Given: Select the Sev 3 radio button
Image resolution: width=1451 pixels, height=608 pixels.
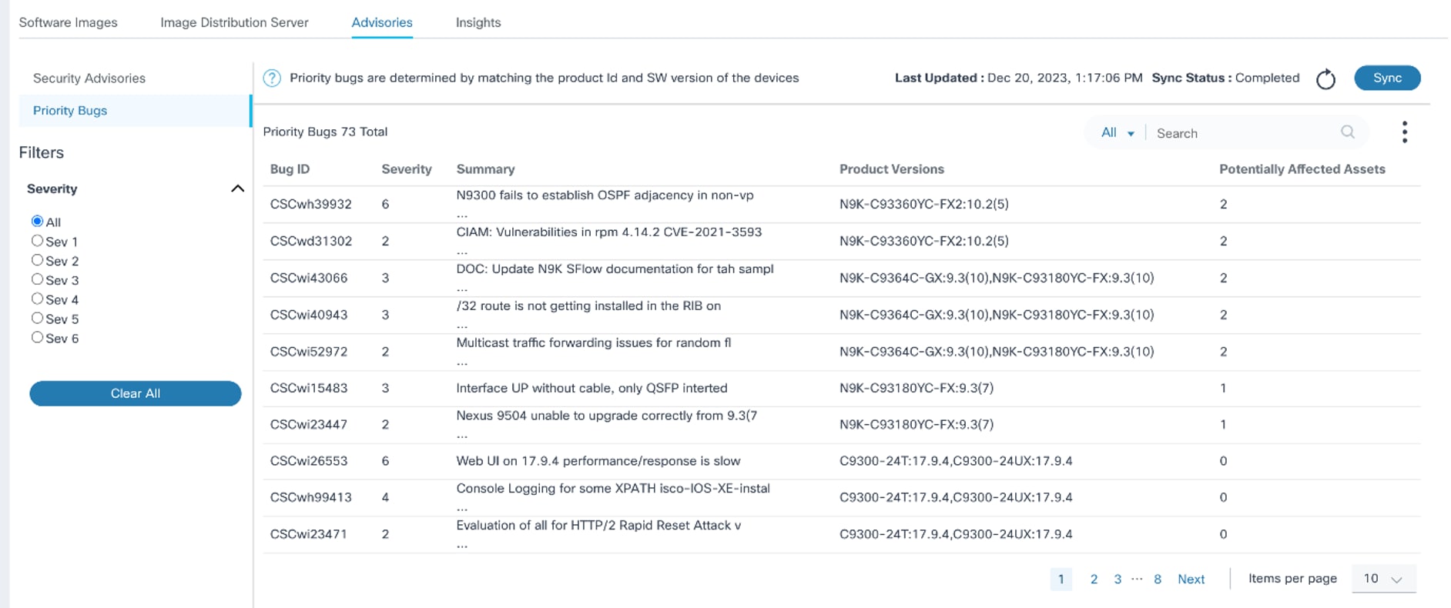Looking at the screenshot, I should click(x=37, y=279).
